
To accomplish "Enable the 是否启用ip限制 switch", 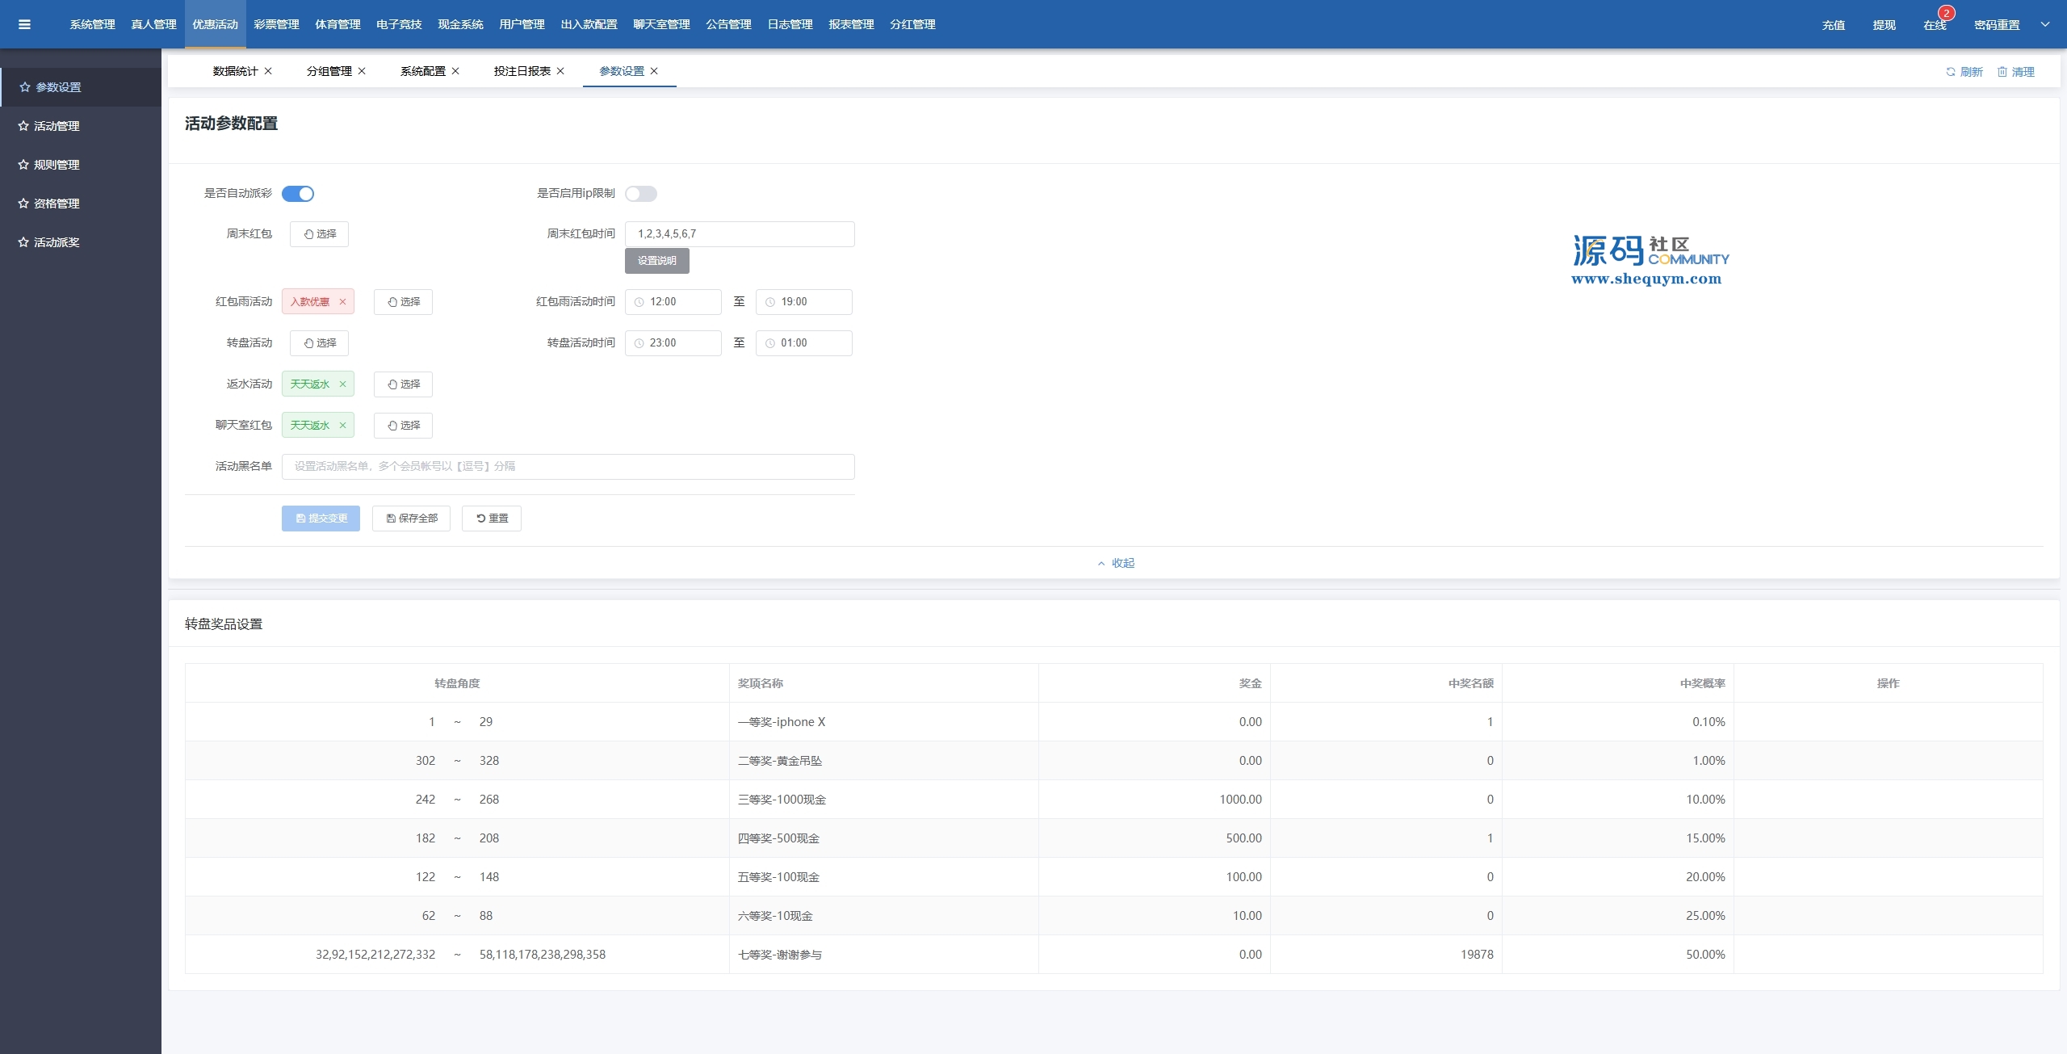I will 641,194.
